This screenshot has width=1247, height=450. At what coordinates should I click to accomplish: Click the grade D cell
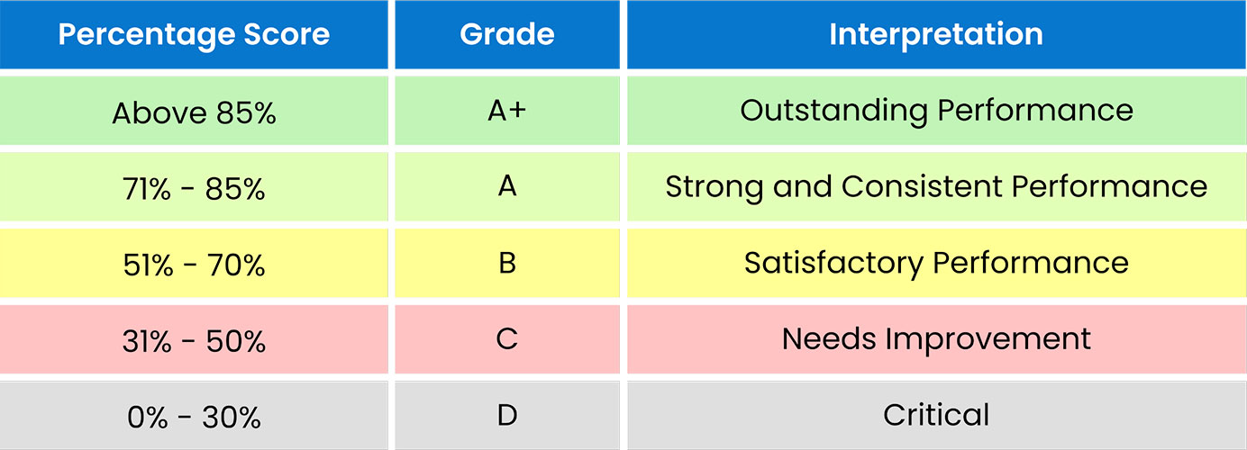point(507,416)
